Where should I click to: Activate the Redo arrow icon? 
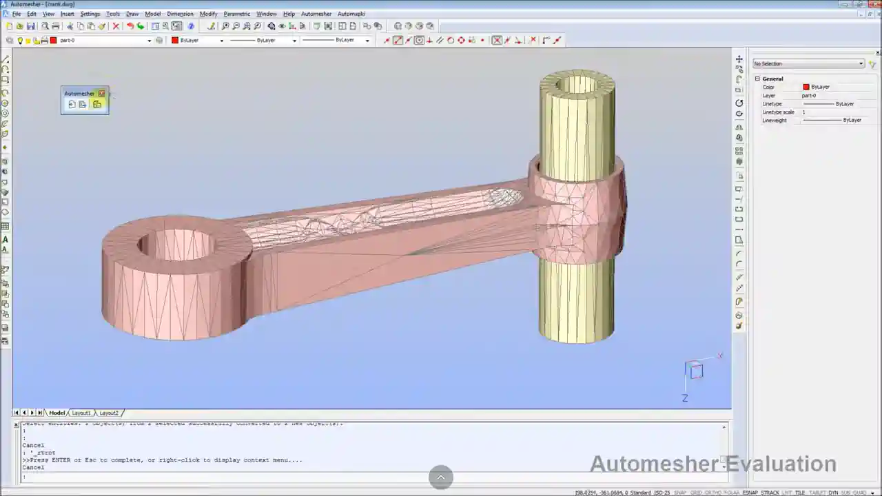point(141,25)
